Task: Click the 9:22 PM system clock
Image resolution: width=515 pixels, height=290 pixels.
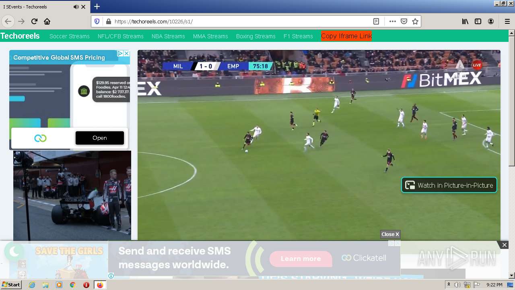Action: (494, 285)
